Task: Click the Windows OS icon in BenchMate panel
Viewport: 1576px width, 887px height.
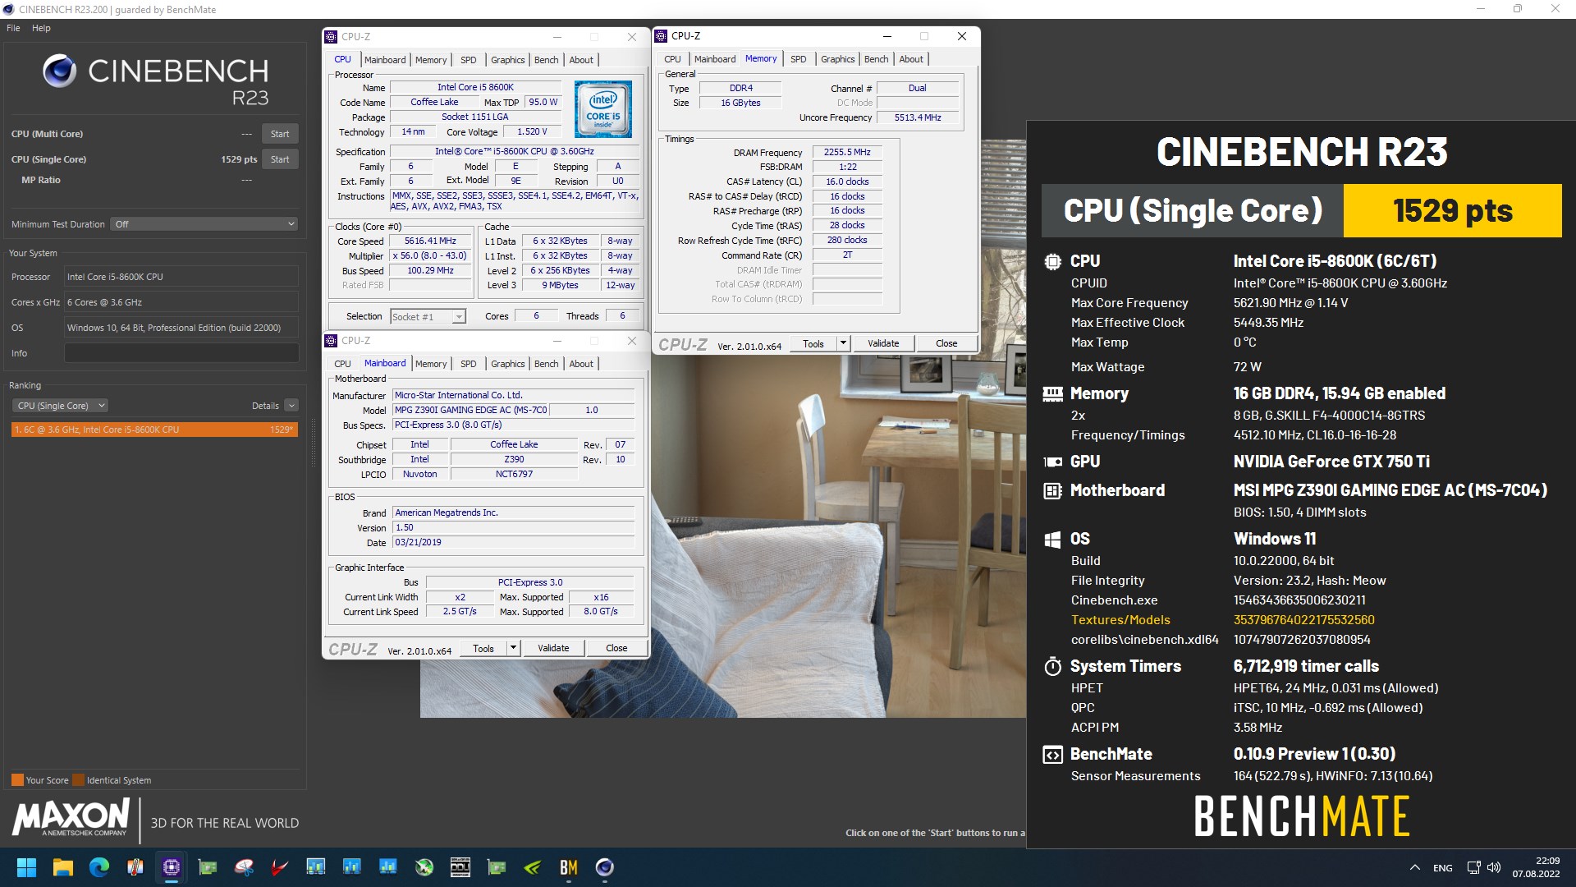Action: coord(1052,539)
